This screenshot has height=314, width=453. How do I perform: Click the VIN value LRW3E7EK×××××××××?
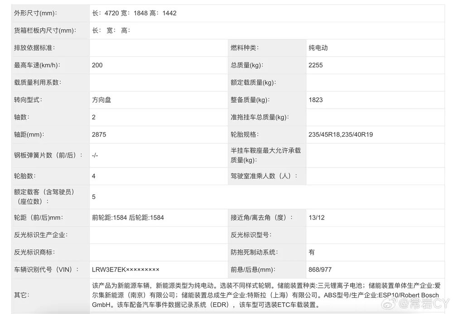tap(125, 270)
